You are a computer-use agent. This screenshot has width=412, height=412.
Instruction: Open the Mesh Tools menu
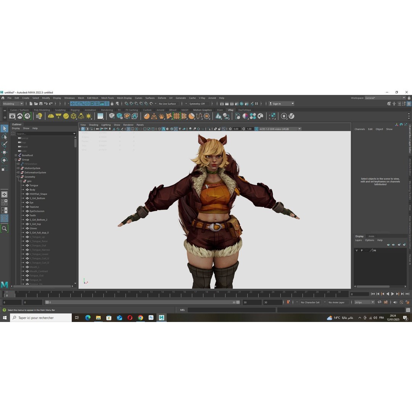tap(108, 98)
